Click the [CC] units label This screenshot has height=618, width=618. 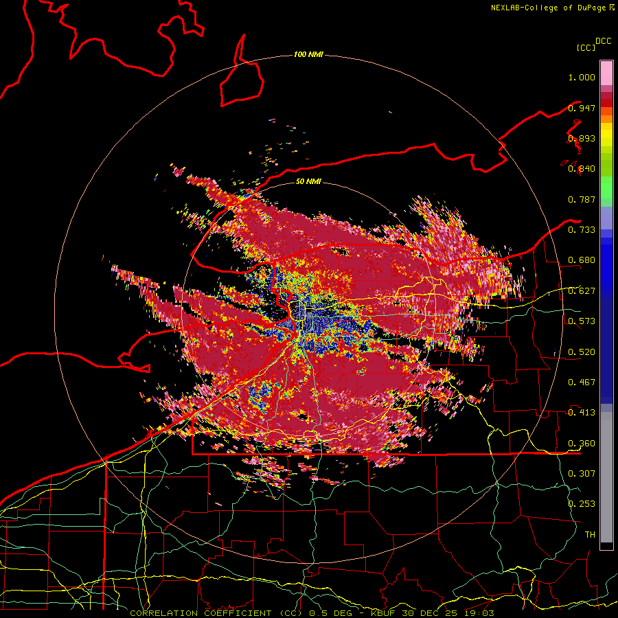586,47
